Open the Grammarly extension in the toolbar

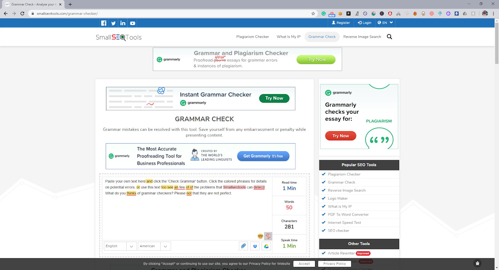(x=323, y=13)
